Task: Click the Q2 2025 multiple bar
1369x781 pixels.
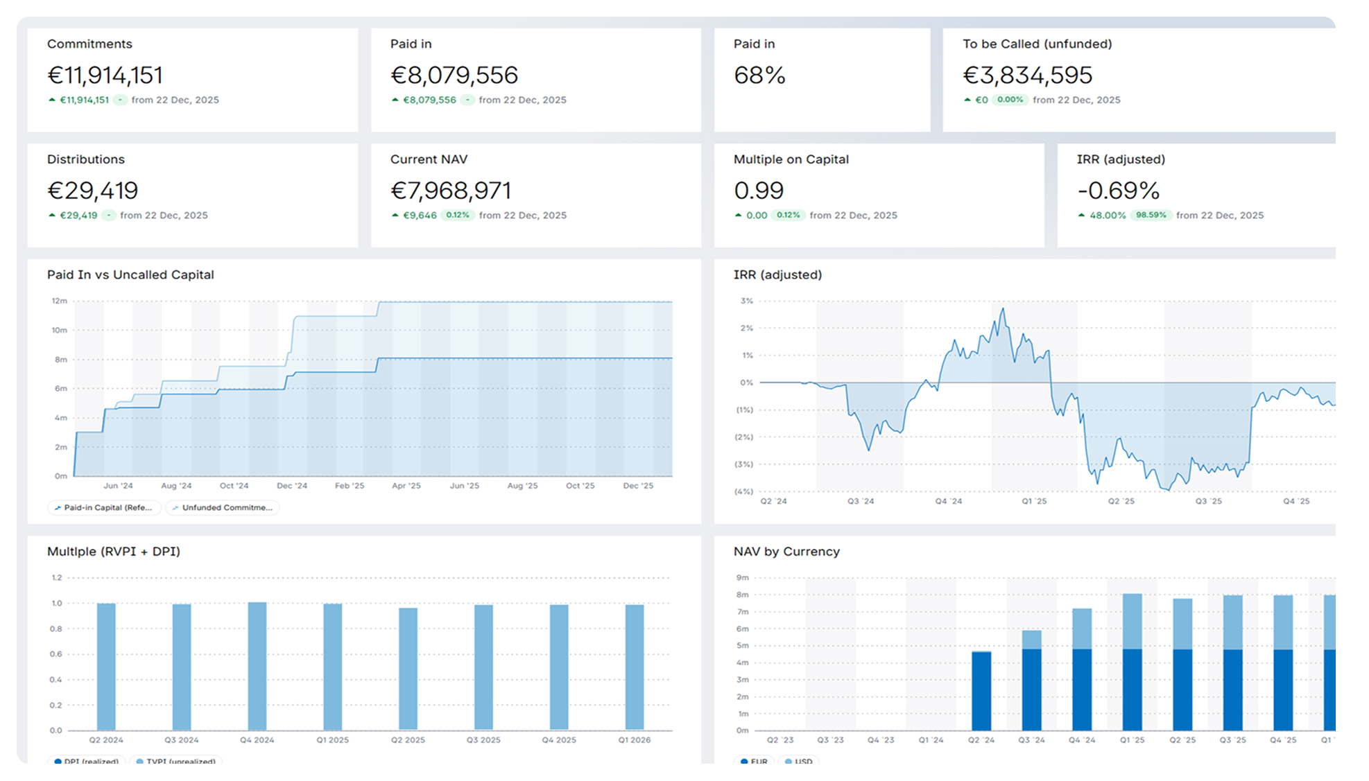Action: 408,669
